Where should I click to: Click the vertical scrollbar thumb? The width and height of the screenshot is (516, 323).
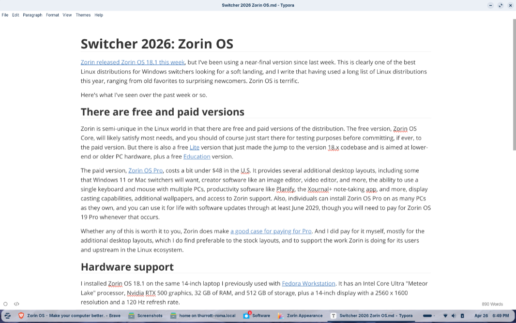coord(515,85)
